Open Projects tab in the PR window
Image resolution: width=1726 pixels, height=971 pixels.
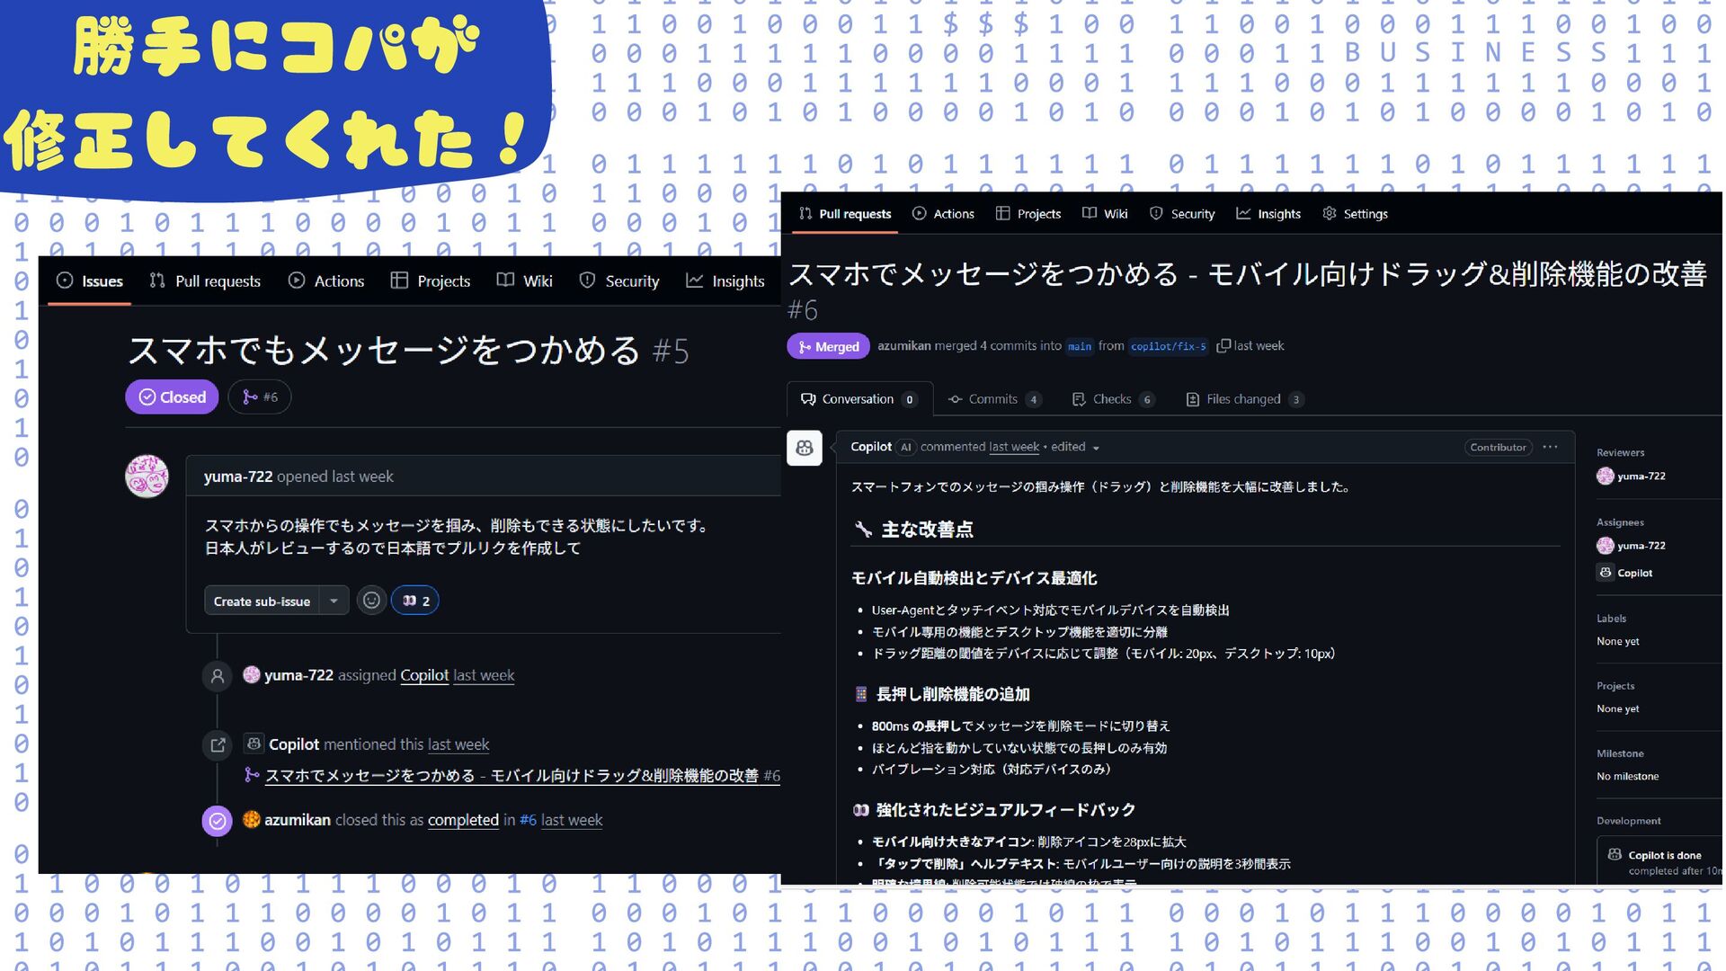(1028, 214)
